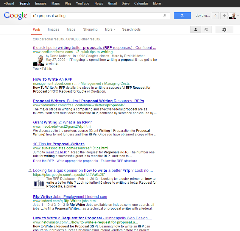Open Images from the top black bar
Image resolution: width=240 pixels, height=231 pixels.
point(41,4)
